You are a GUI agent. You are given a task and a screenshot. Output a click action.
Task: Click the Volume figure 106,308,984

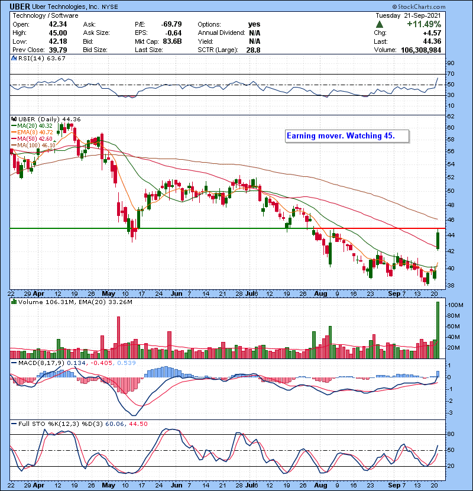click(421, 50)
